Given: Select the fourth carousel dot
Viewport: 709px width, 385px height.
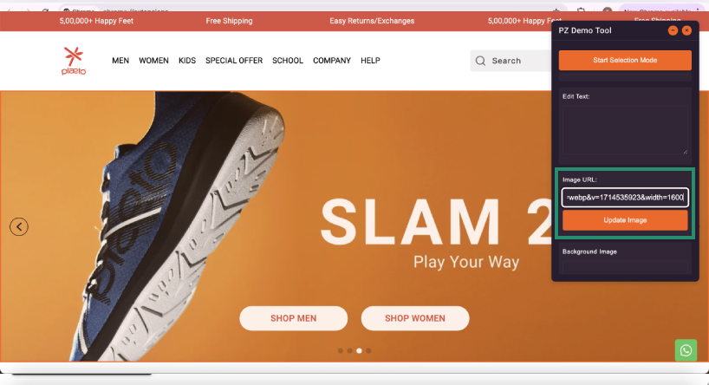Looking at the screenshot, I should tap(368, 350).
